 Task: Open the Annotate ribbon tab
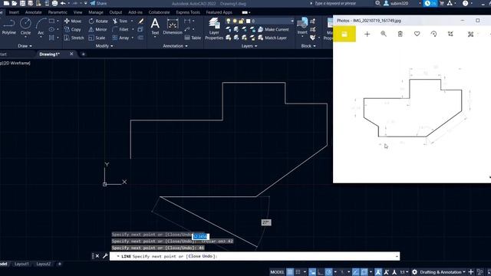coord(33,12)
